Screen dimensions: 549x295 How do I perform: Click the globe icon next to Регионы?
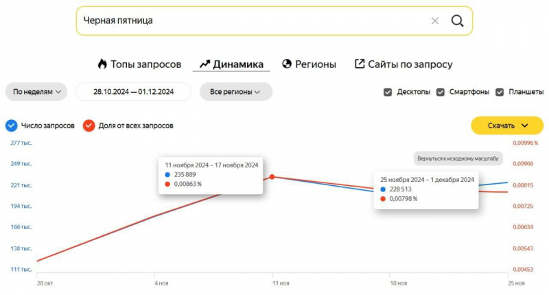coord(287,64)
